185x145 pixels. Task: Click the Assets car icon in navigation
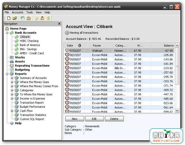pyautogui.click(x=12, y=61)
